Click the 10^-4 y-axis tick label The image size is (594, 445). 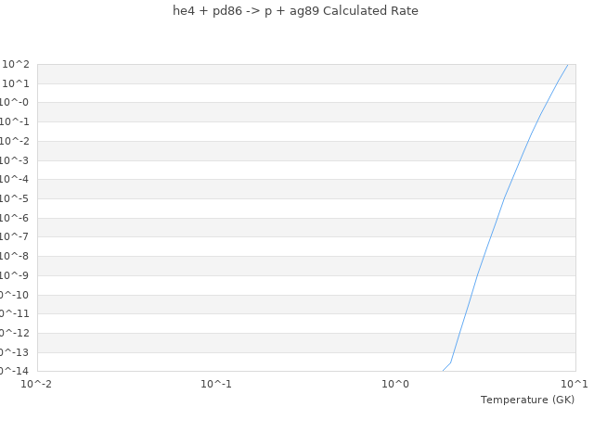[x=16, y=180]
